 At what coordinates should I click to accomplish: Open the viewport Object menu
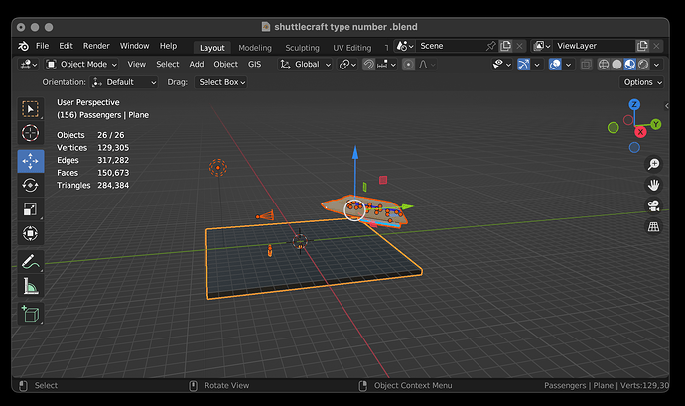coord(226,65)
